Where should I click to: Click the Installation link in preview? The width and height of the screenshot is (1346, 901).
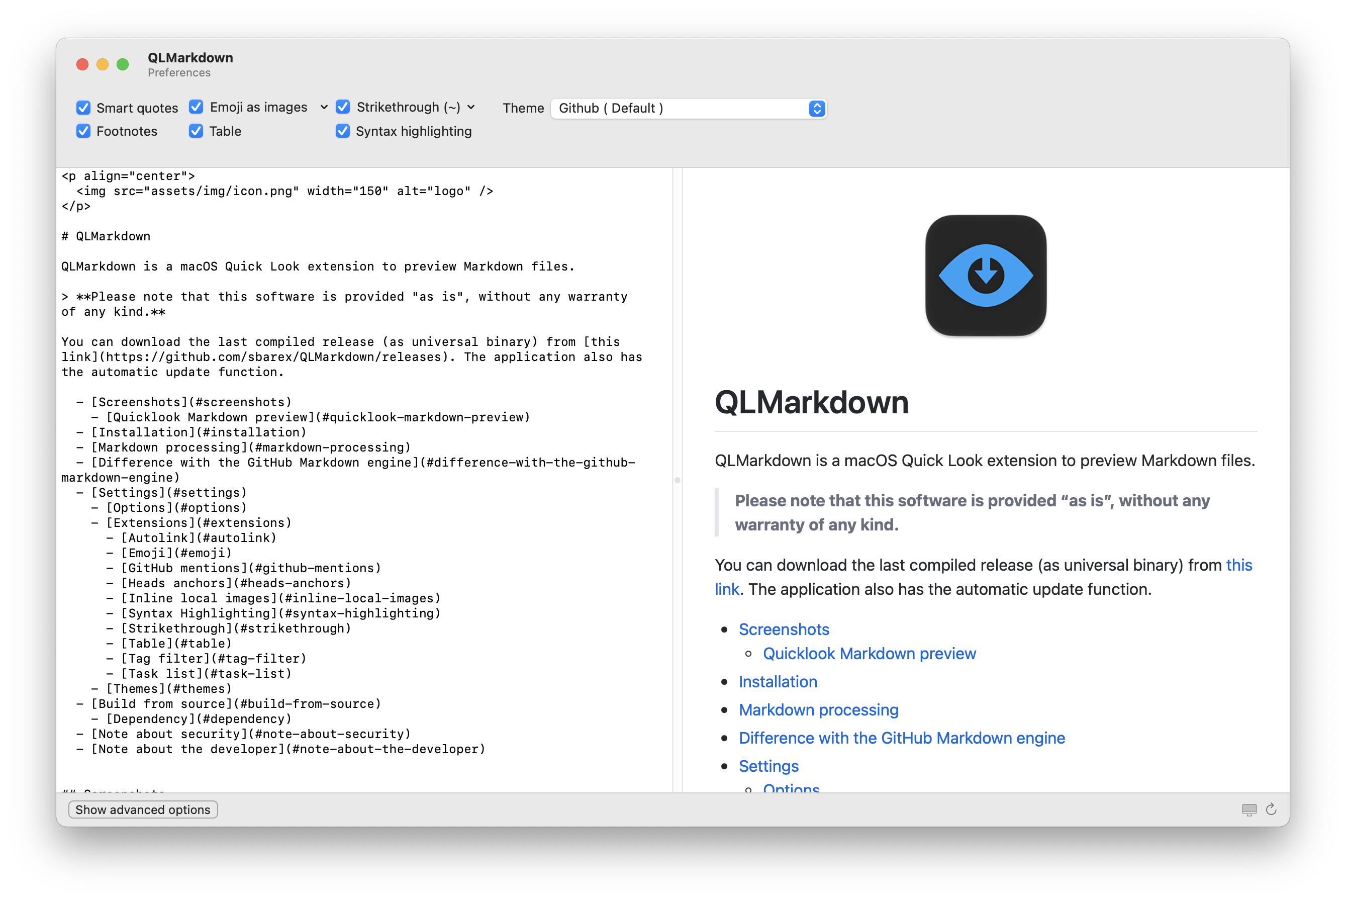[x=777, y=681]
